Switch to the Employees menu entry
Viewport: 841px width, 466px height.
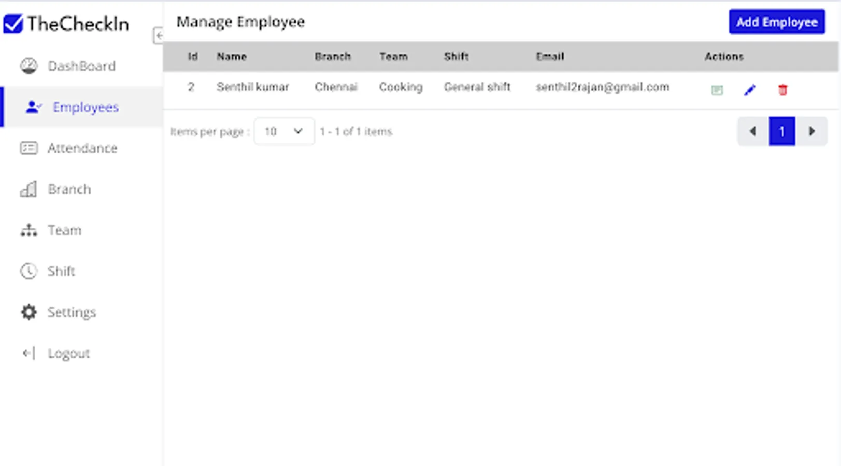(85, 107)
